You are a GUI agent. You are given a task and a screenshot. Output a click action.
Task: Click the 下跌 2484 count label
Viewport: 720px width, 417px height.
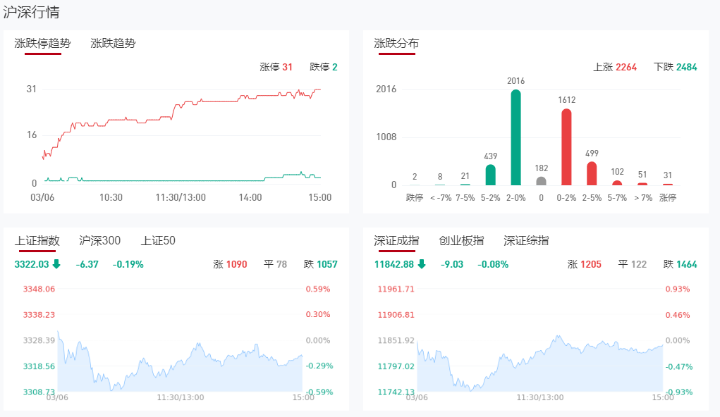[675, 67]
